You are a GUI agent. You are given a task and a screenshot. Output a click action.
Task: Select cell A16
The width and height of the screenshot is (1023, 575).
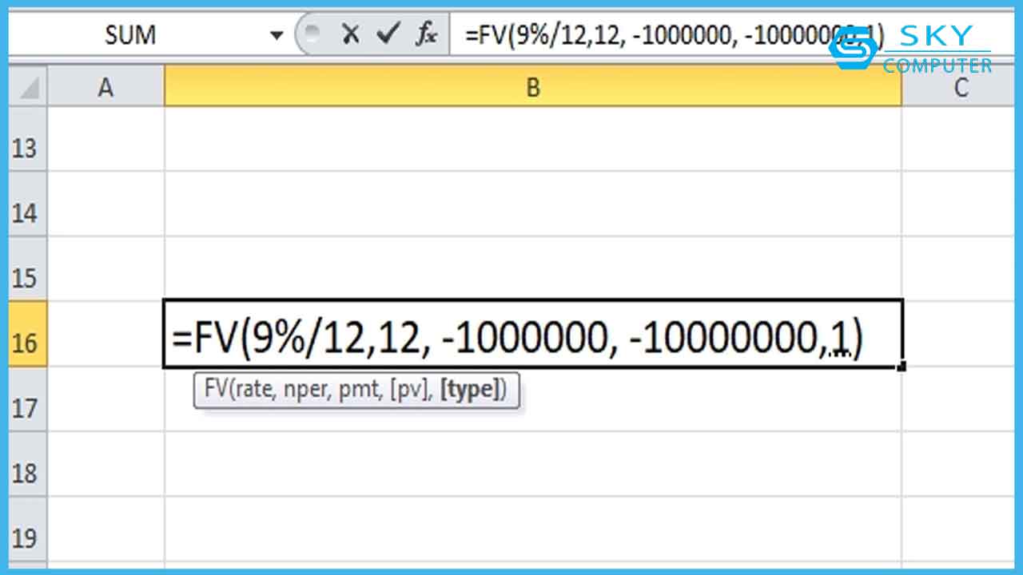[x=106, y=334]
